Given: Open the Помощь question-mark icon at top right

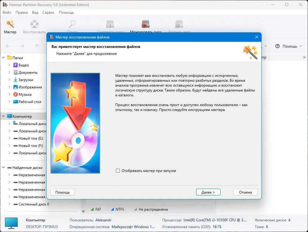Looking at the screenshot, I should [x=278, y=46].
